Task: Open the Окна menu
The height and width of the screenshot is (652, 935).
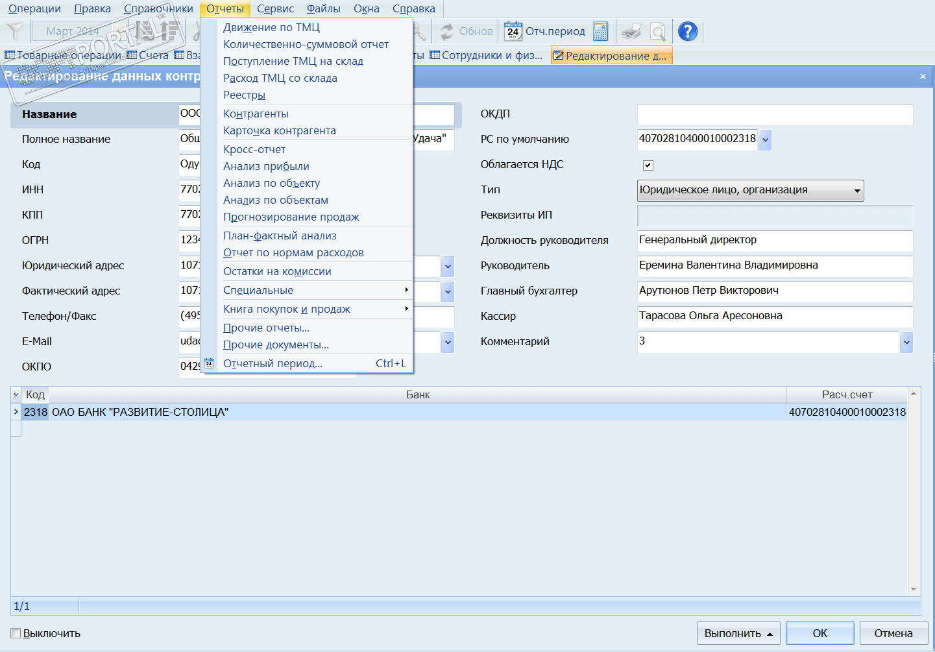Action: (367, 8)
